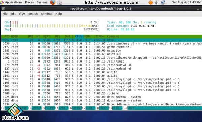Select dbus-daemon process with PID 1225
Image resolution: width=202 pixels, height=122 pixels.
coord(102,97)
